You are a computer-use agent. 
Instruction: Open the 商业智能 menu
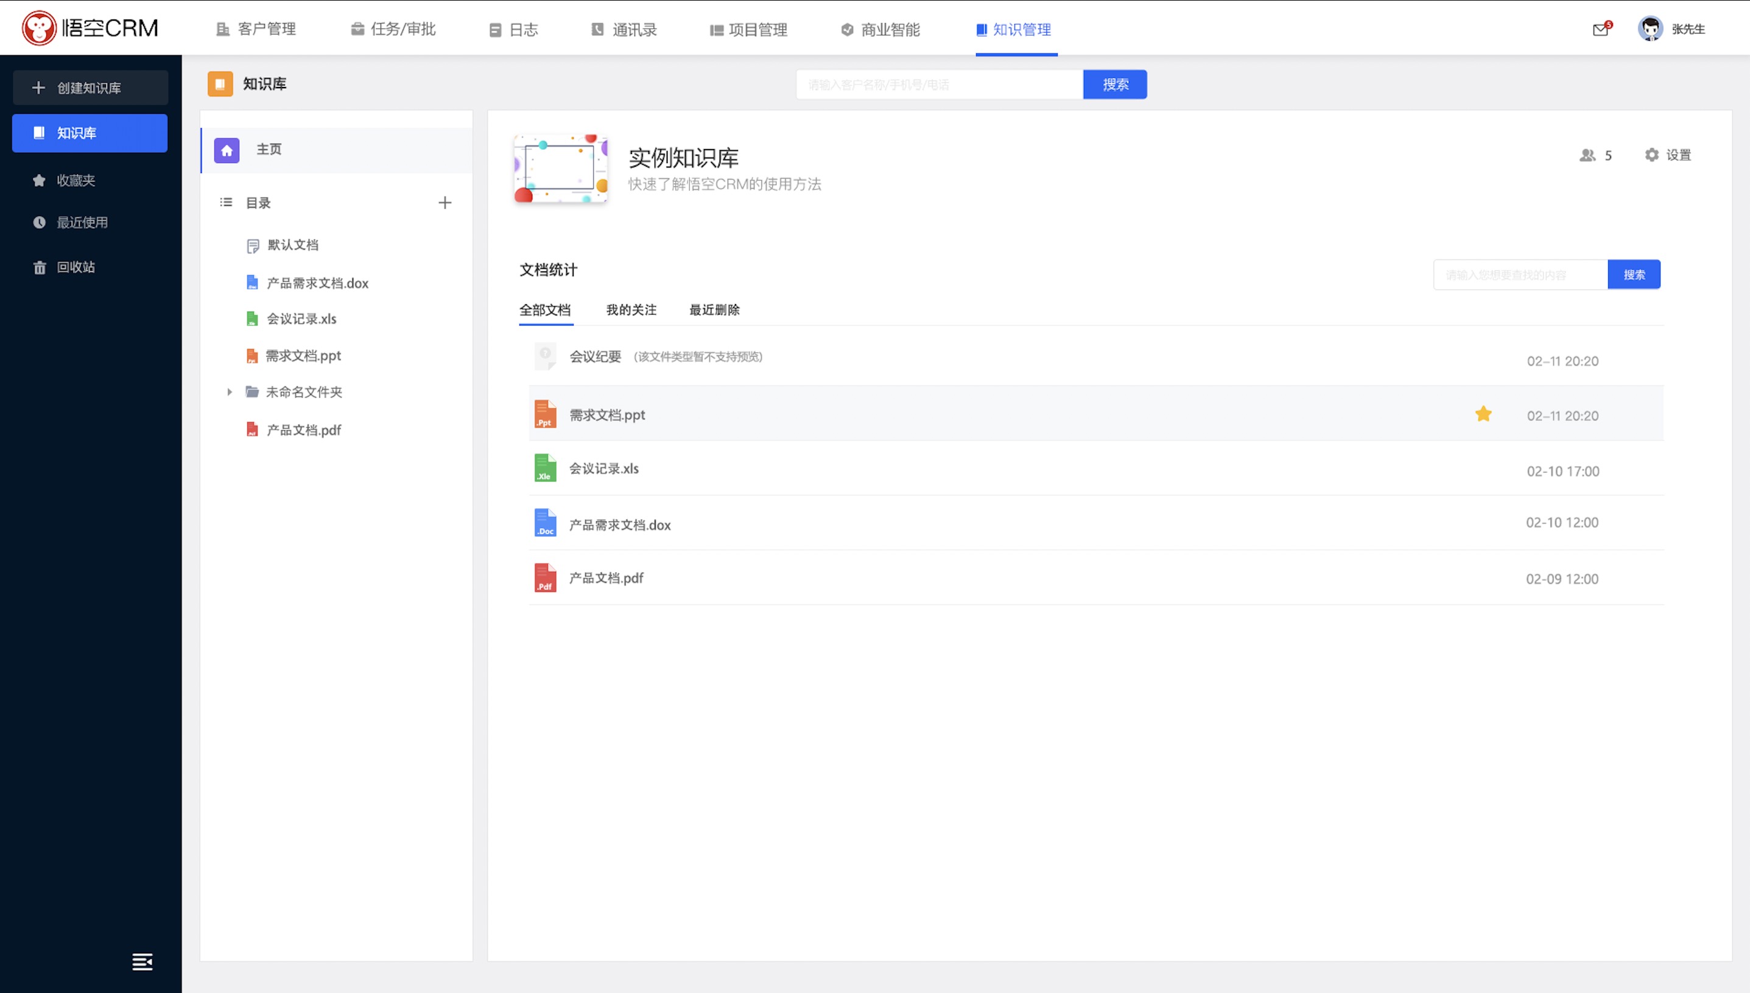(881, 29)
